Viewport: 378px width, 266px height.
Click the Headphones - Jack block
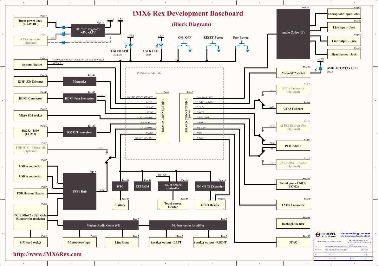tap(344, 54)
